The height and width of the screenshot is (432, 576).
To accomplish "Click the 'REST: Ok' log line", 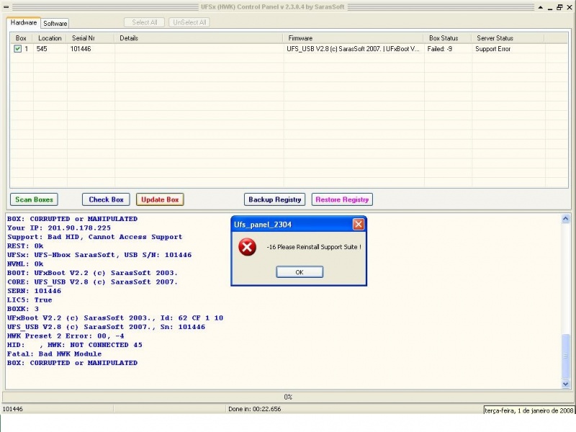I will pos(25,246).
